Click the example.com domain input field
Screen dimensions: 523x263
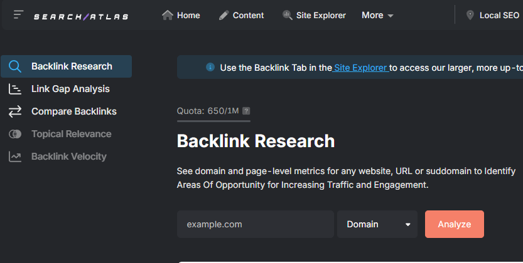pyautogui.click(x=256, y=224)
